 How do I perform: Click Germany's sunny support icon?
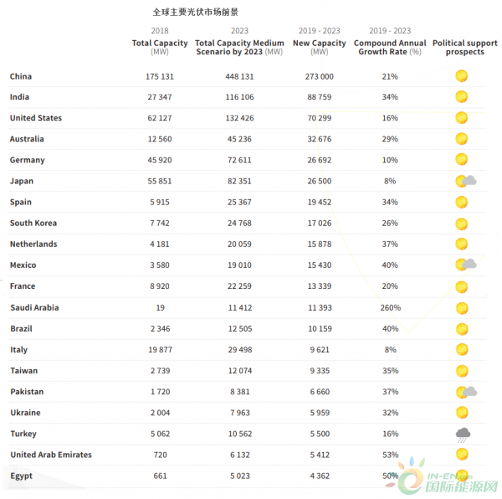[x=461, y=160]
